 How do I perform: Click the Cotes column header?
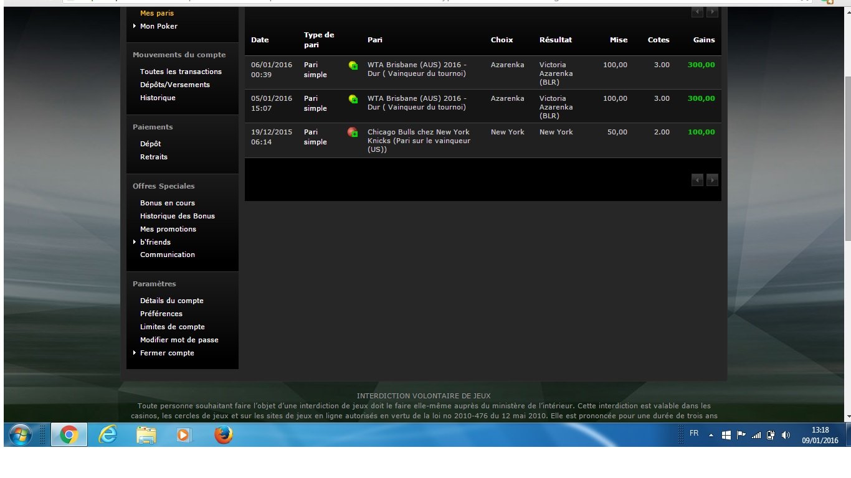[658, 40]
